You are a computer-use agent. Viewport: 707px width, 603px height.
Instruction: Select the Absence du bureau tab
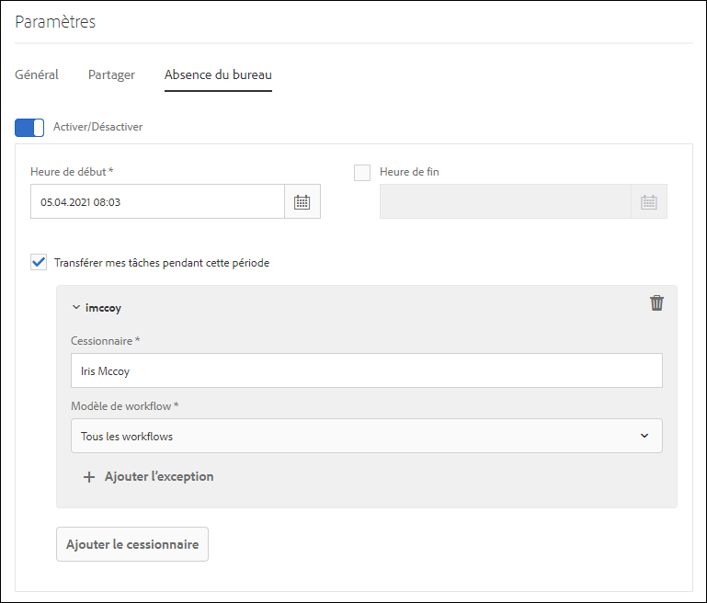[x=218, y=75]
